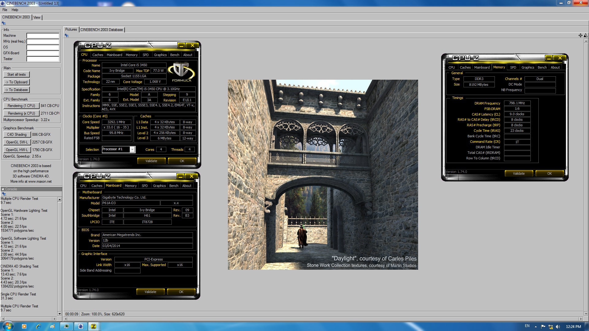Switch to the CPU-Z taskbar icon
The height and width of the screenshot is (331, 589).
[94, 326]
